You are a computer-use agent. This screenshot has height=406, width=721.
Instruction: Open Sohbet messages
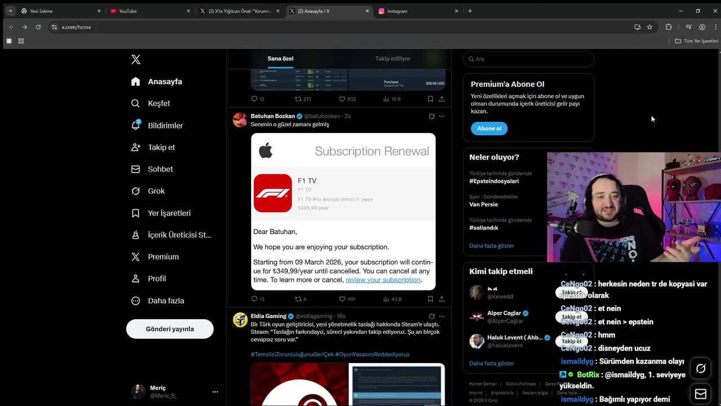pos(152,169)
